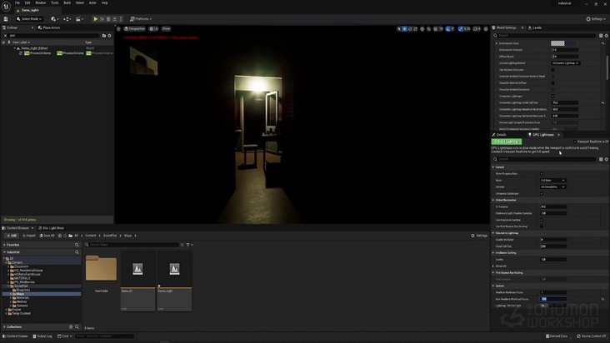Open Outliner settings gear icon
Image resolution: width=610 pixels, height=343 pixels.
tap(109, 35)
